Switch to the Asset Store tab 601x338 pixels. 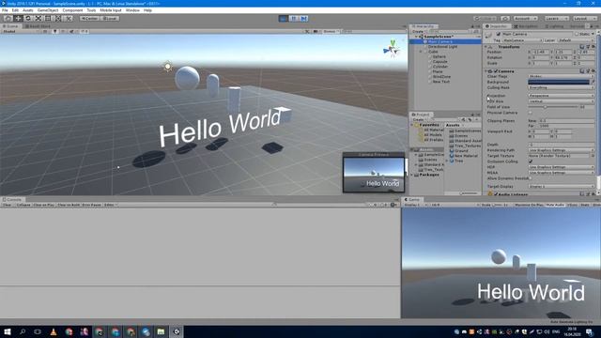(x=38, y=26)
